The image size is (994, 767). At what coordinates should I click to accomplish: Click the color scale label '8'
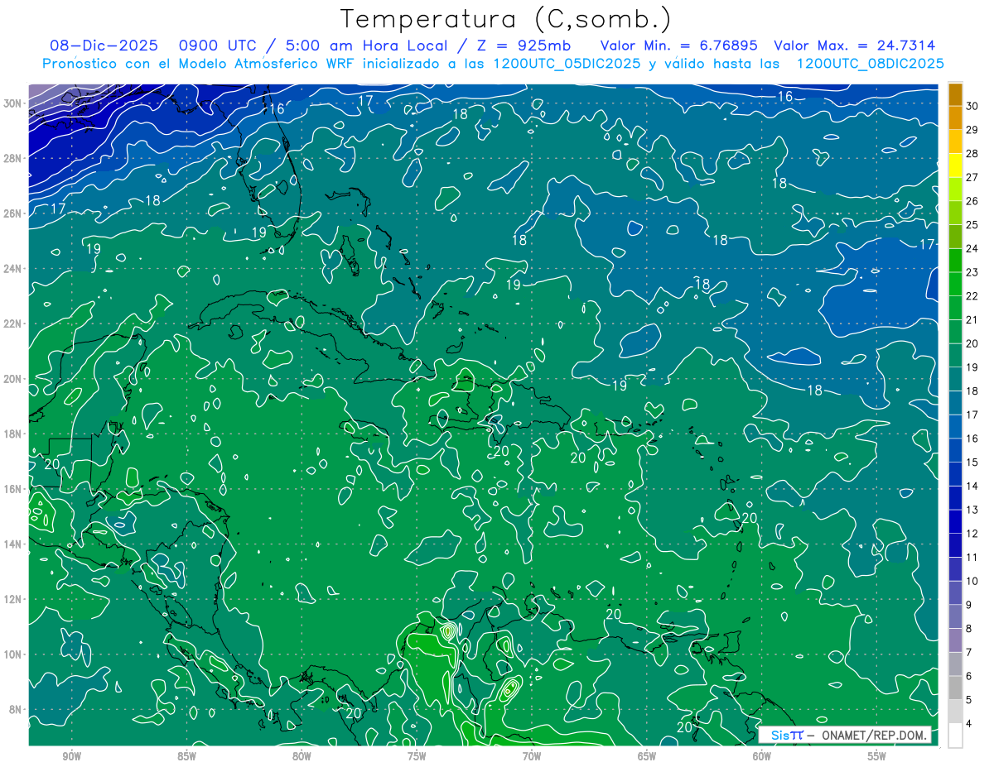tap(969, 629)
